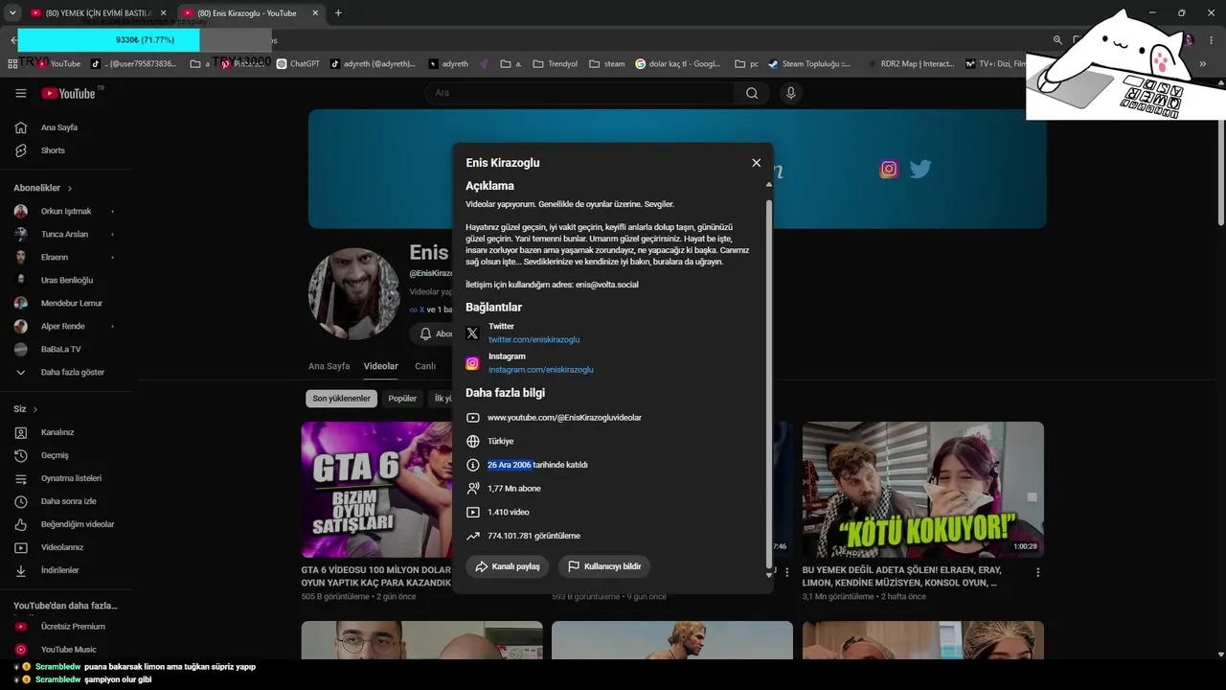Go to Ana Sayfa in the sidebar

[59, 127]
